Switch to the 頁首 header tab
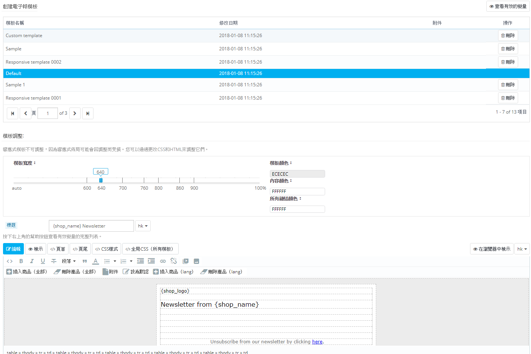The width and height of the screenshot is (531, 354). tap(58, 249)
